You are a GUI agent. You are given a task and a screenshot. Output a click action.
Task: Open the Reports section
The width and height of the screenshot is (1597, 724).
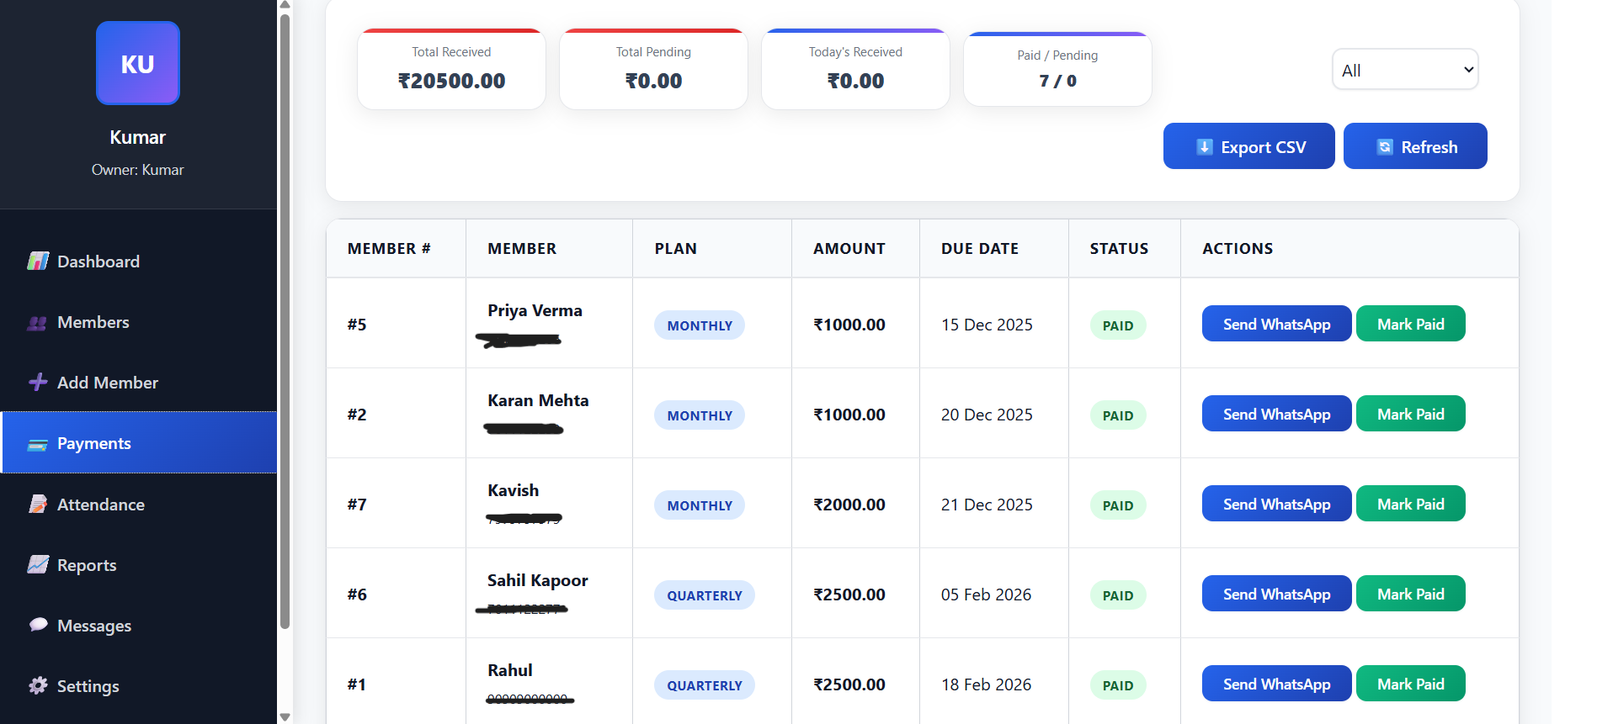[139, 565]
